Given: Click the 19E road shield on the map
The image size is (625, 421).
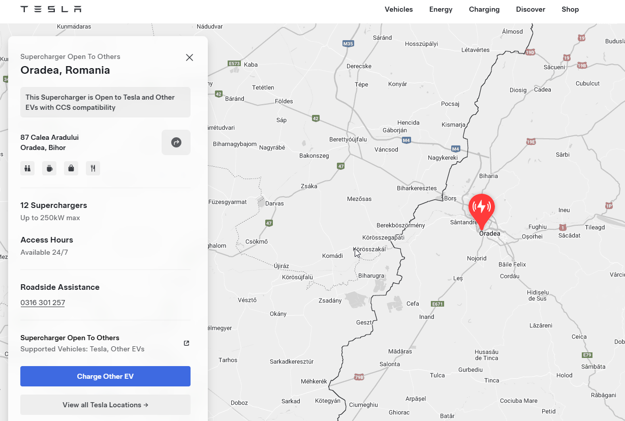Looking at the screenshot, I should coord(531,142).
